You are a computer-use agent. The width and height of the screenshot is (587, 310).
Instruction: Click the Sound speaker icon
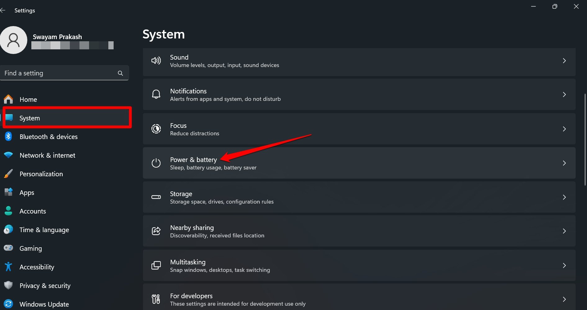[156, 61]
